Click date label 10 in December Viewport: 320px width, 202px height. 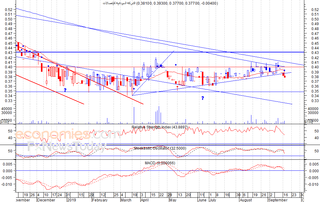[x=46, y=195]
